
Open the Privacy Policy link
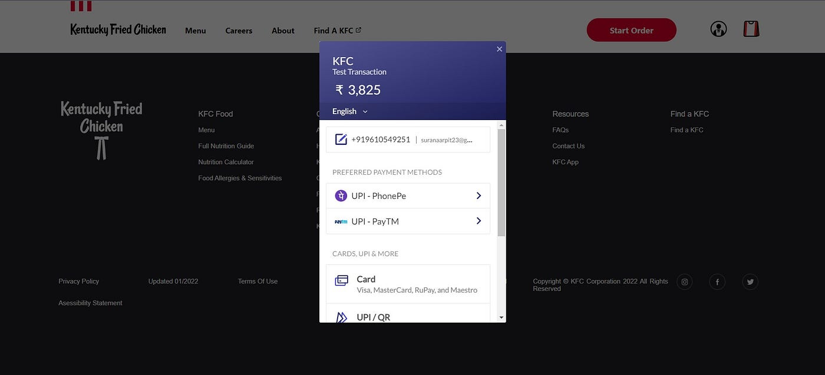pos(78,281)
